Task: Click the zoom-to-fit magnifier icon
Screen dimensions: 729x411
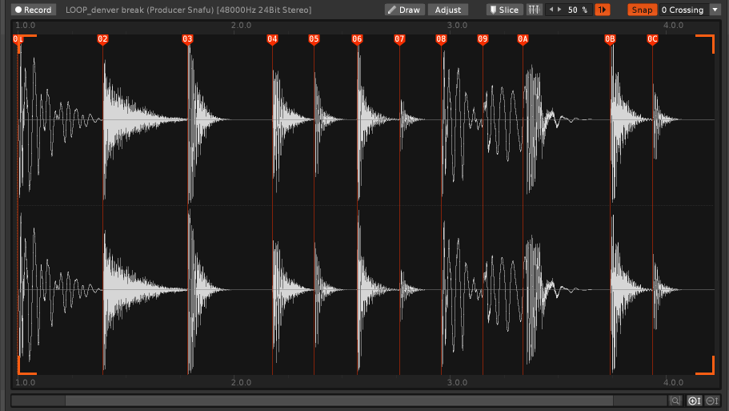Action: tap(676, 401)
